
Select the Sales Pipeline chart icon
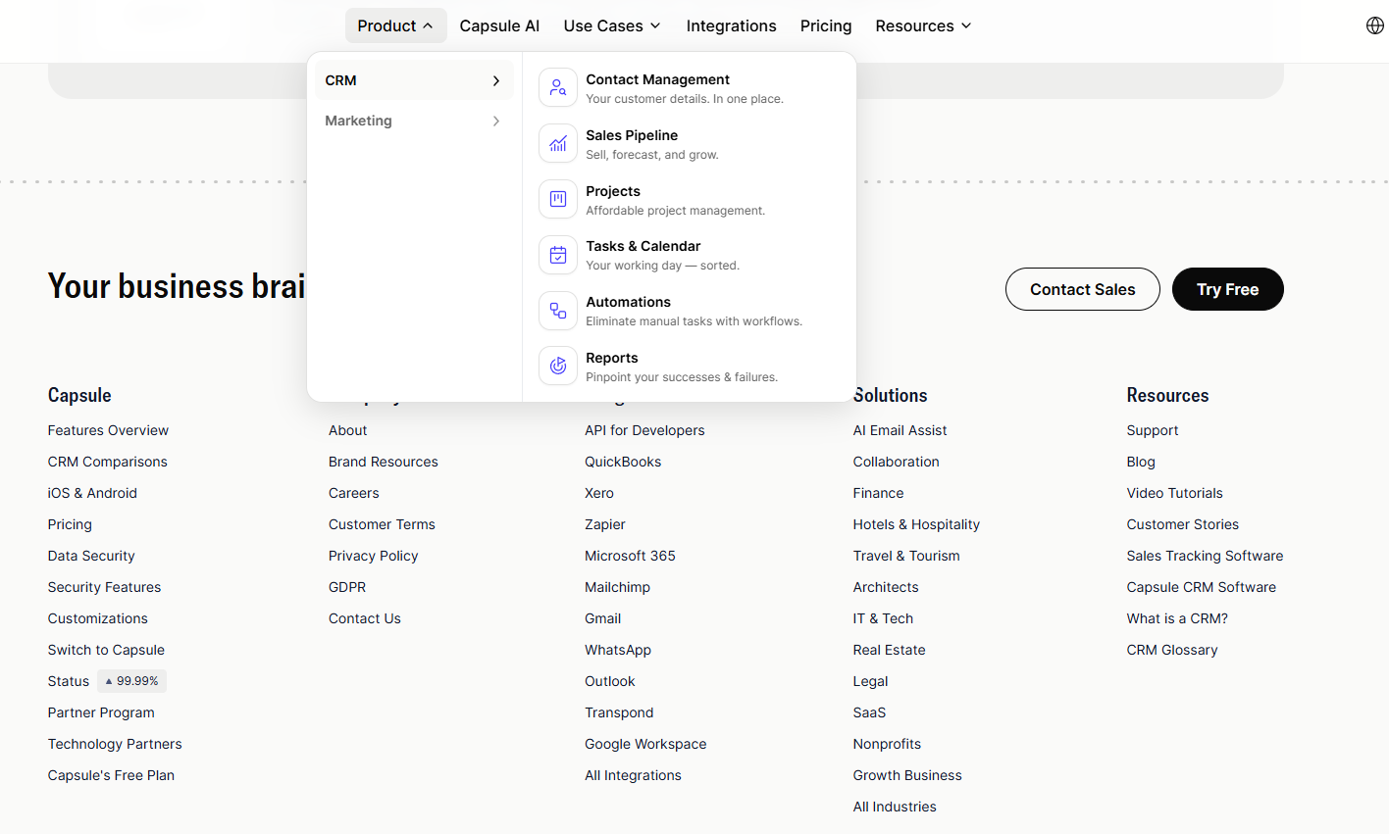point(557,143)
